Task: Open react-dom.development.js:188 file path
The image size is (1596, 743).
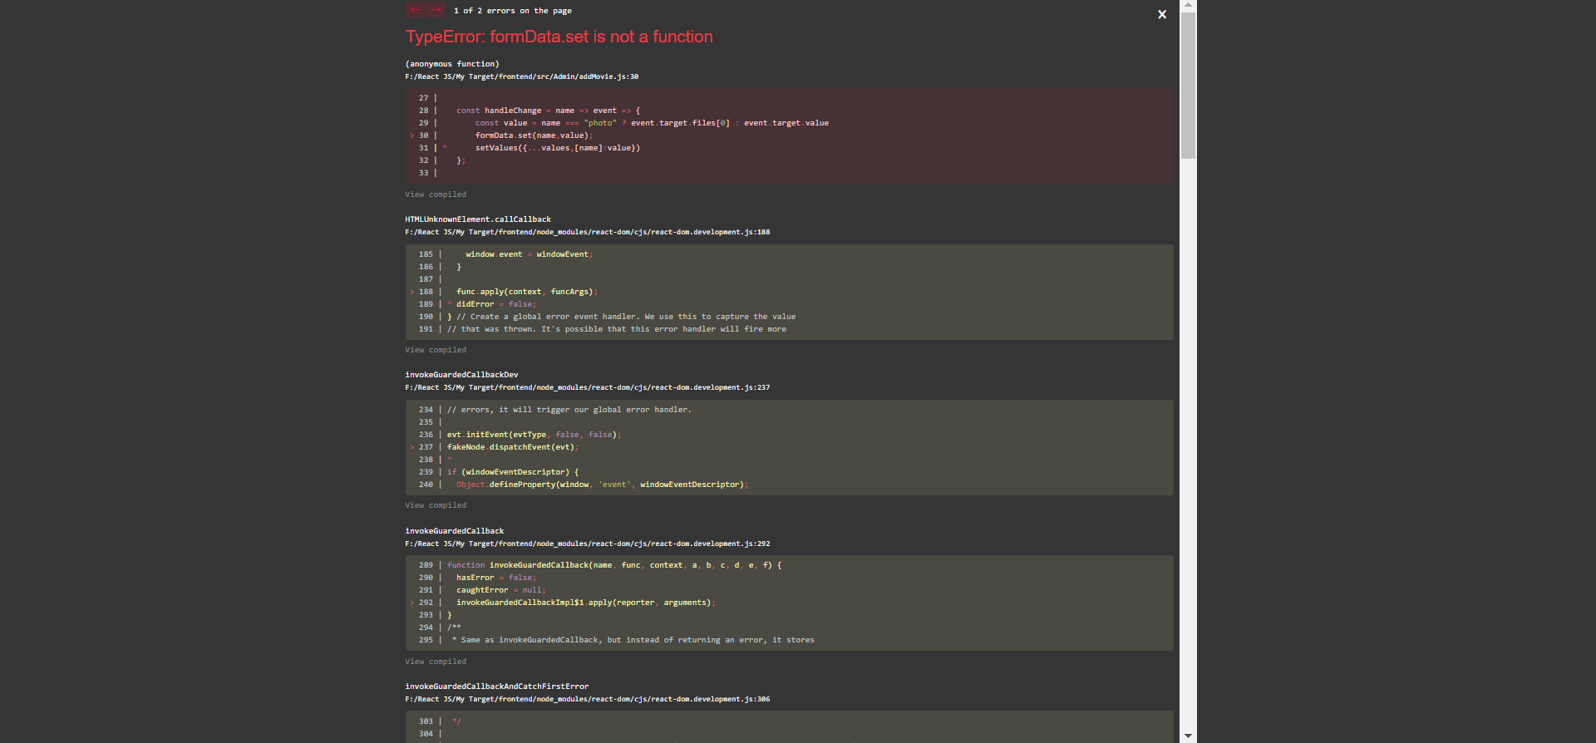Action: pyautogui.click(x=588, y=232)
